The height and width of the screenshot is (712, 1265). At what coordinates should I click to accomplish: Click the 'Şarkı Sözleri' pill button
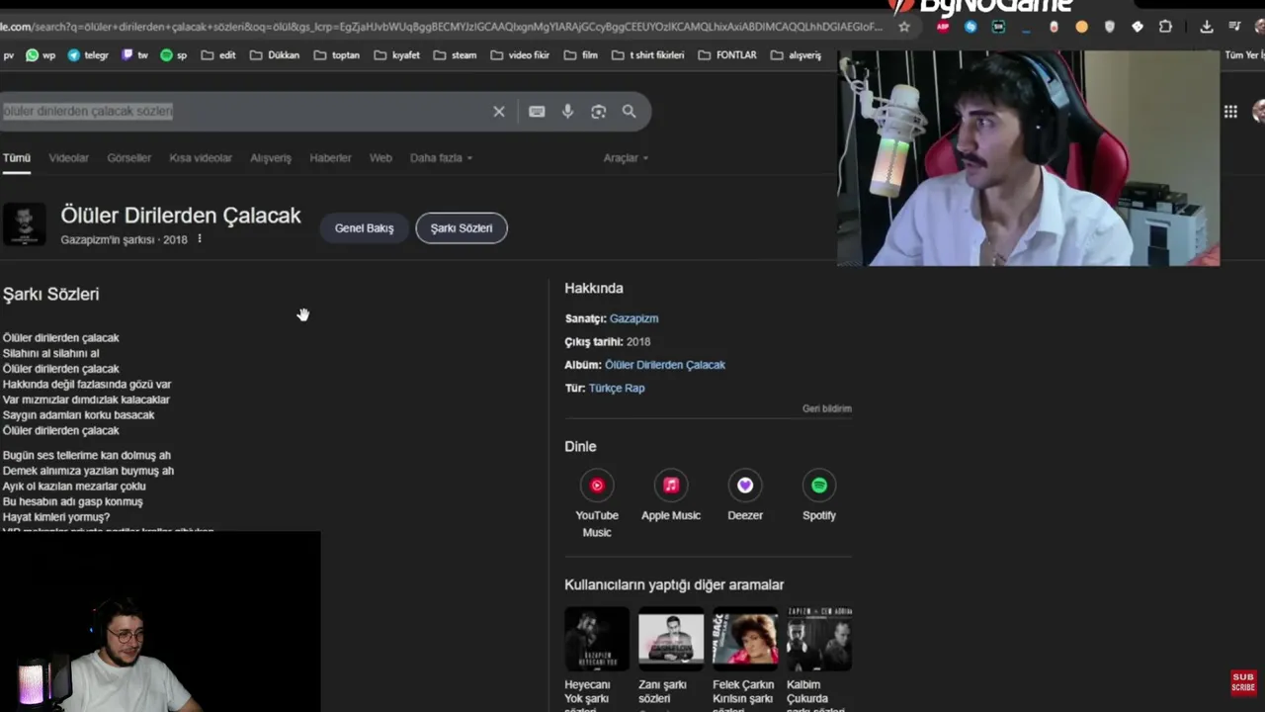coord(462,228)
